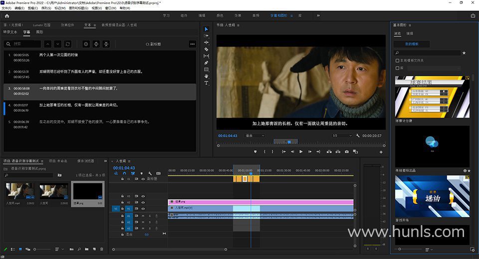This screenshot has width=479, height=259.
Task: Go to Out point in Program monitor
Action: [x=318, y=152]
